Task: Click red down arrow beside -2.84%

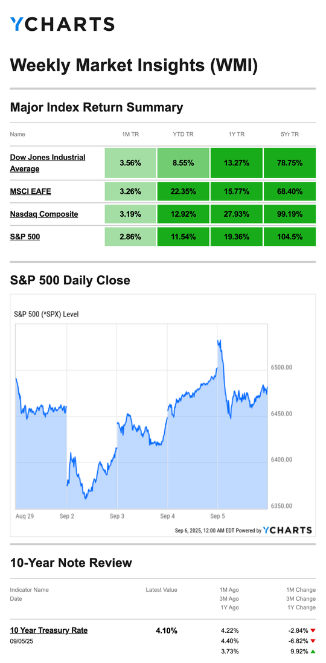Action: pos(313,631)
